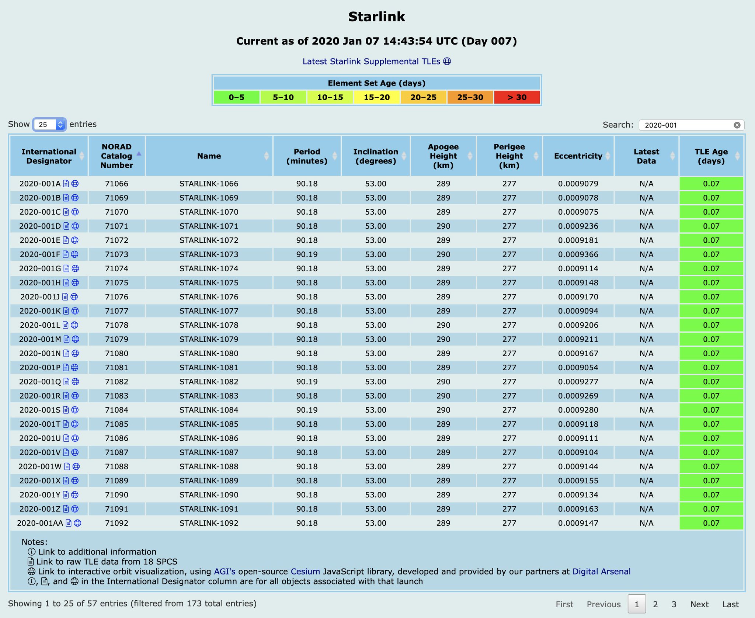Click globe icon beside Supplemental TLEs link
This screenshot has height=618, width=755.
[x=447, y=62]
